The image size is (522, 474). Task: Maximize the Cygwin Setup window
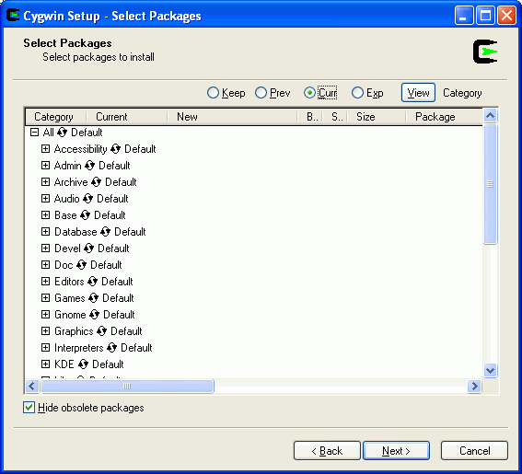[x=485, y=16]
